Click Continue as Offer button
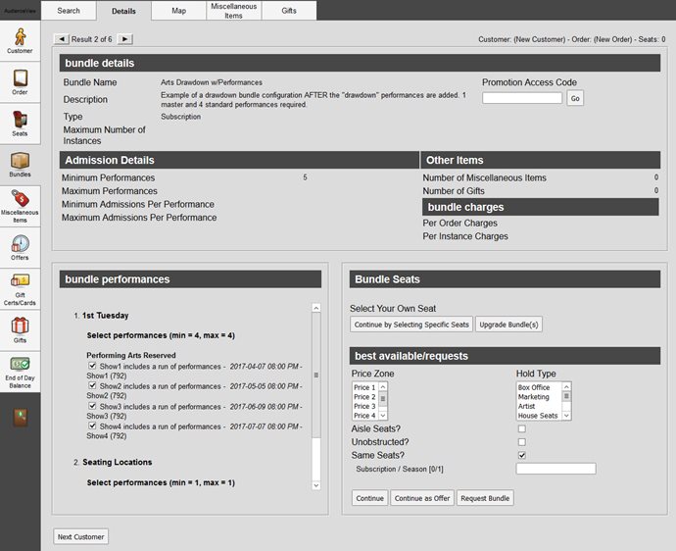This screenshot has height=551, width=676. pyautogui.click(x=422, y=498)
